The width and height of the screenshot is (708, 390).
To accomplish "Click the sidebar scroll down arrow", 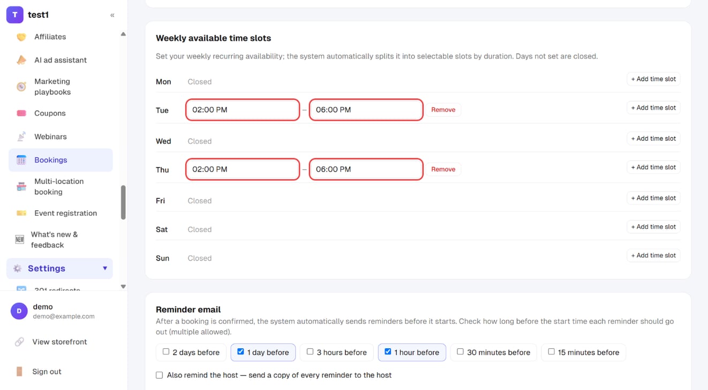I will pyautogui.click(x=123, y=287).
